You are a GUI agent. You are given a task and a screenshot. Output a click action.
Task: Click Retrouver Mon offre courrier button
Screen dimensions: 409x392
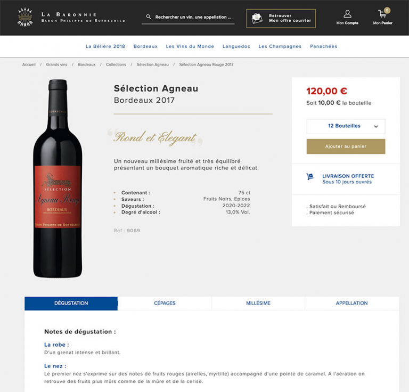(x=281, y=18)
